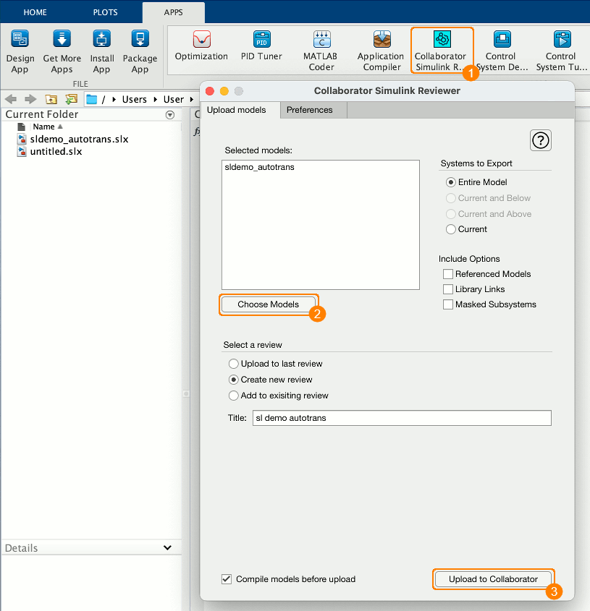Open the Design App tool

click(20, 51)
